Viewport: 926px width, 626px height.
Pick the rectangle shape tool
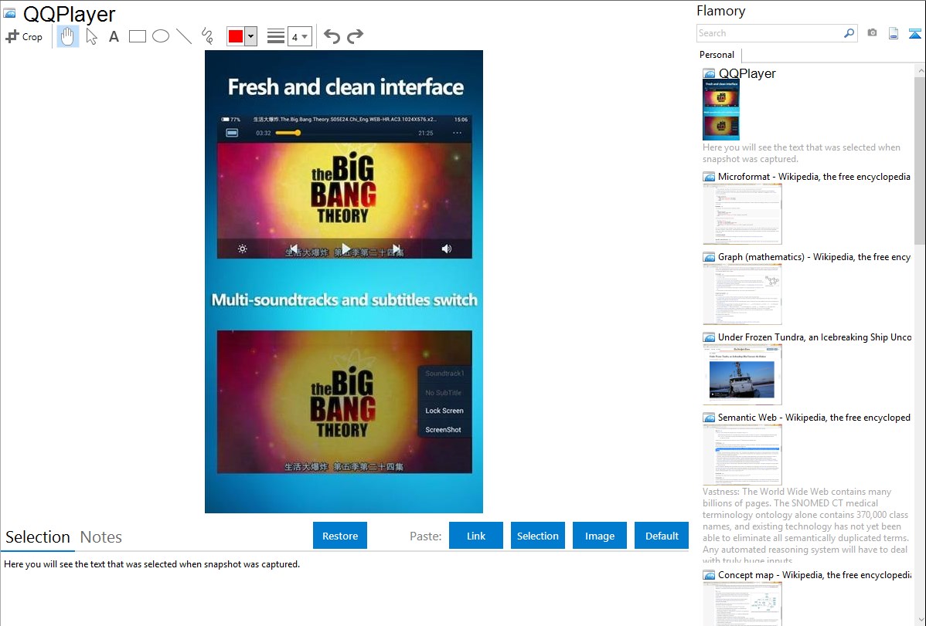pos(137,36)
